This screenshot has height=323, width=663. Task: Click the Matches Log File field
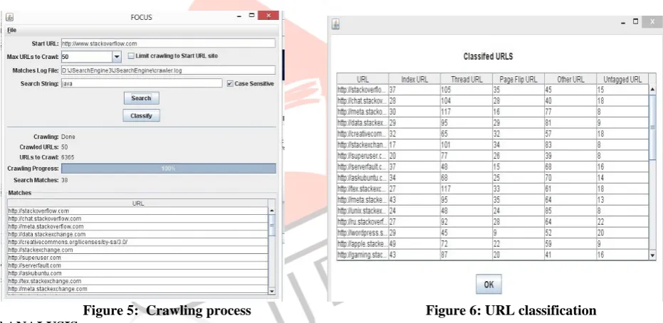[168, 70]
